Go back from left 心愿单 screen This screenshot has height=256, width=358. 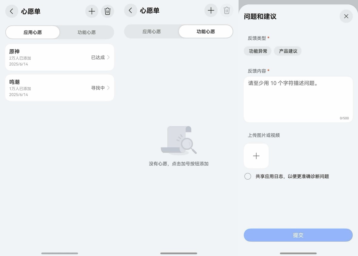point(12,11)
